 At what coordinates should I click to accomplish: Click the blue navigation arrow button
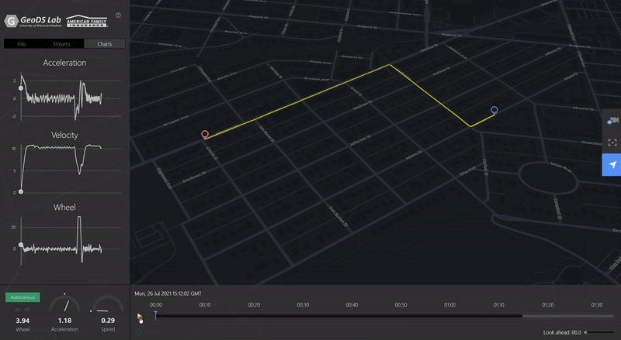click(612, 165)
